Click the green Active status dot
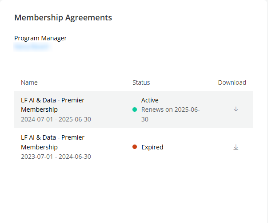The width and height of the screenshot is (268, 223). pyautogui.click(x=135, y=110)
